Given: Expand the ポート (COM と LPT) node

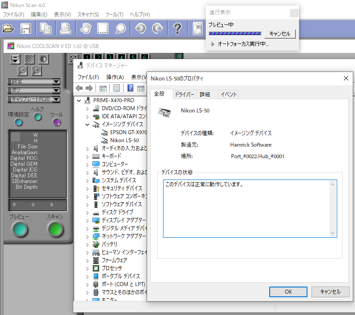Looking at the screenshot, I should point(87,285).
